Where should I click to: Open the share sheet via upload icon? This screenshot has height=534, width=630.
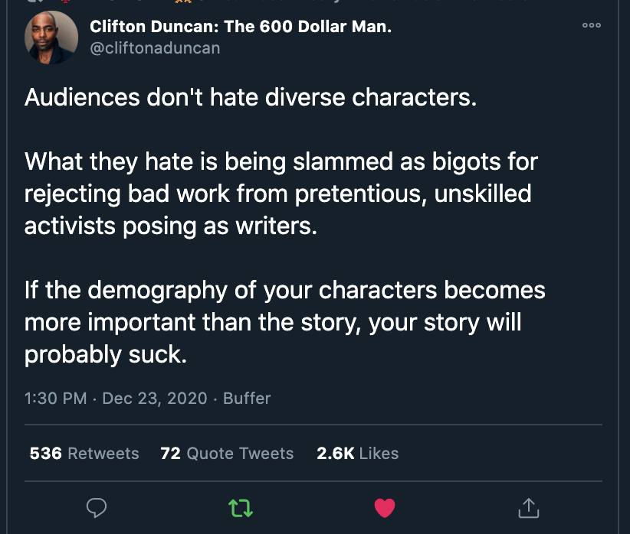528,507
